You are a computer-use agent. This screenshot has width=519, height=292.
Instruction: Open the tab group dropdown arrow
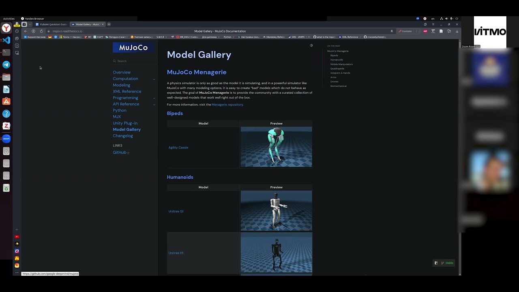coord(30,24)
